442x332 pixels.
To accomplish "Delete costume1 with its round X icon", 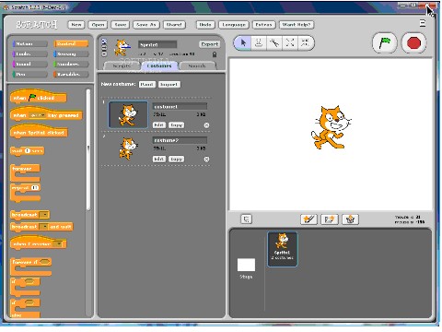I will (206, 125).
